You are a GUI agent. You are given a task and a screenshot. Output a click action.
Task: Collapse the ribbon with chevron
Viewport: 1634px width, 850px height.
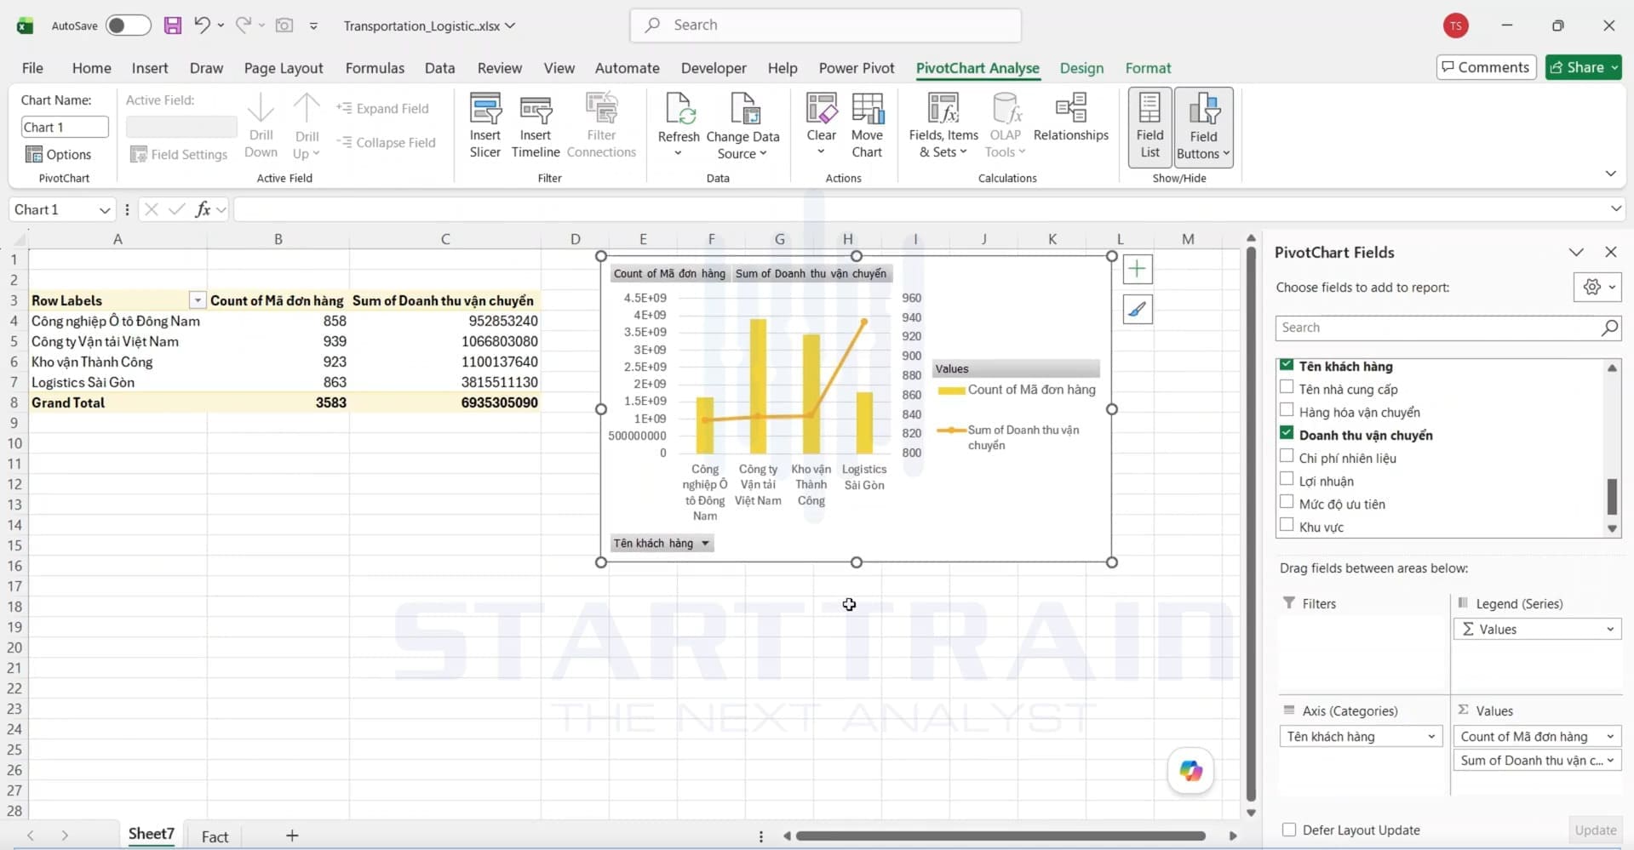[x=1610, y=174]
